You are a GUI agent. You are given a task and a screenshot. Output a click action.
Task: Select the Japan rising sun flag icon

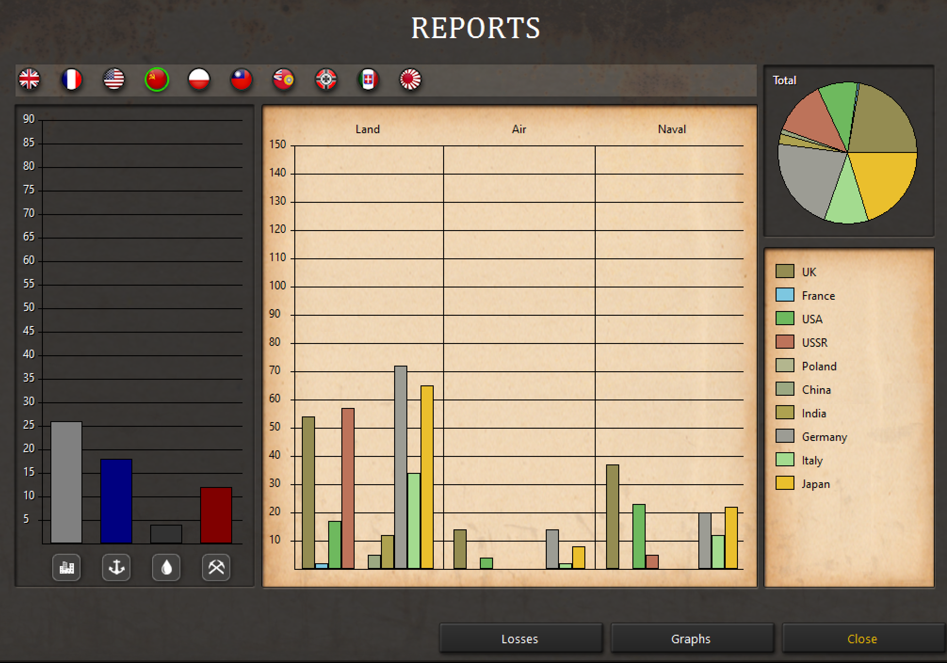411,79
